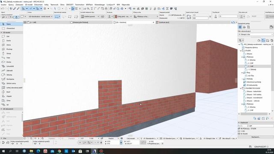Select the Šipka (Arrow) tool
This screenshot has width=274, height=154.
[12, 24]
